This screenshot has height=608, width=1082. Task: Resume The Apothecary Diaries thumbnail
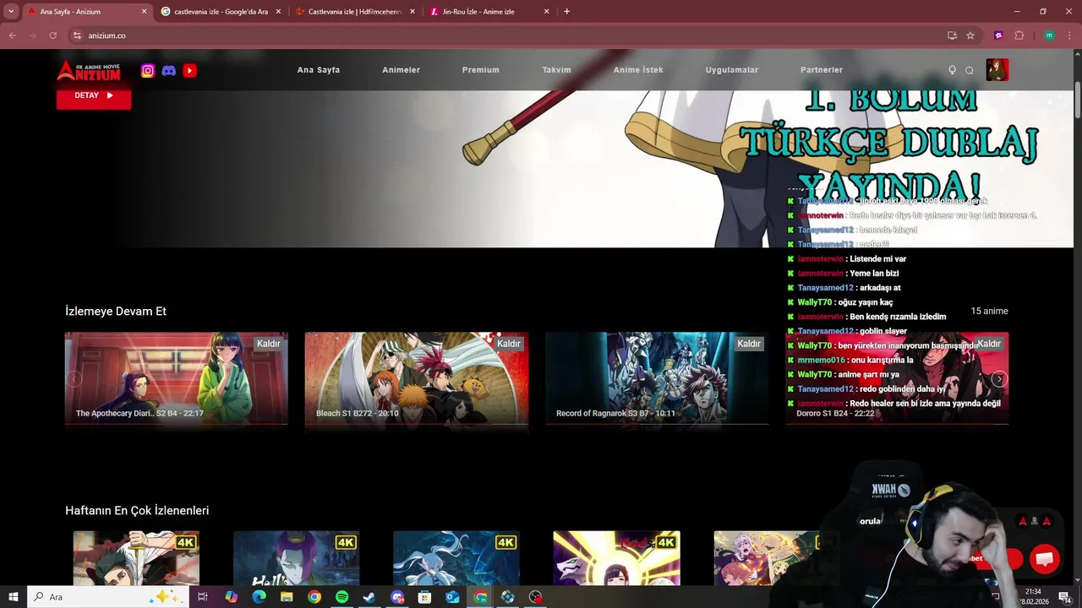pos(177,377)
